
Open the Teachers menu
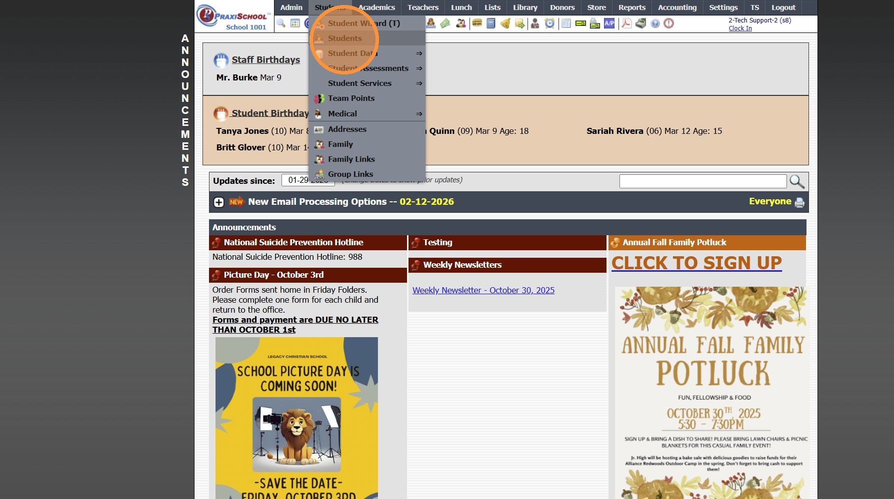[423, 7]
